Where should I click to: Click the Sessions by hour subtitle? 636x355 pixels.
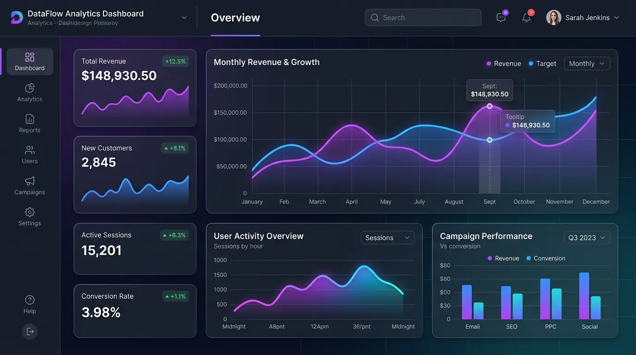coord(238,246)
